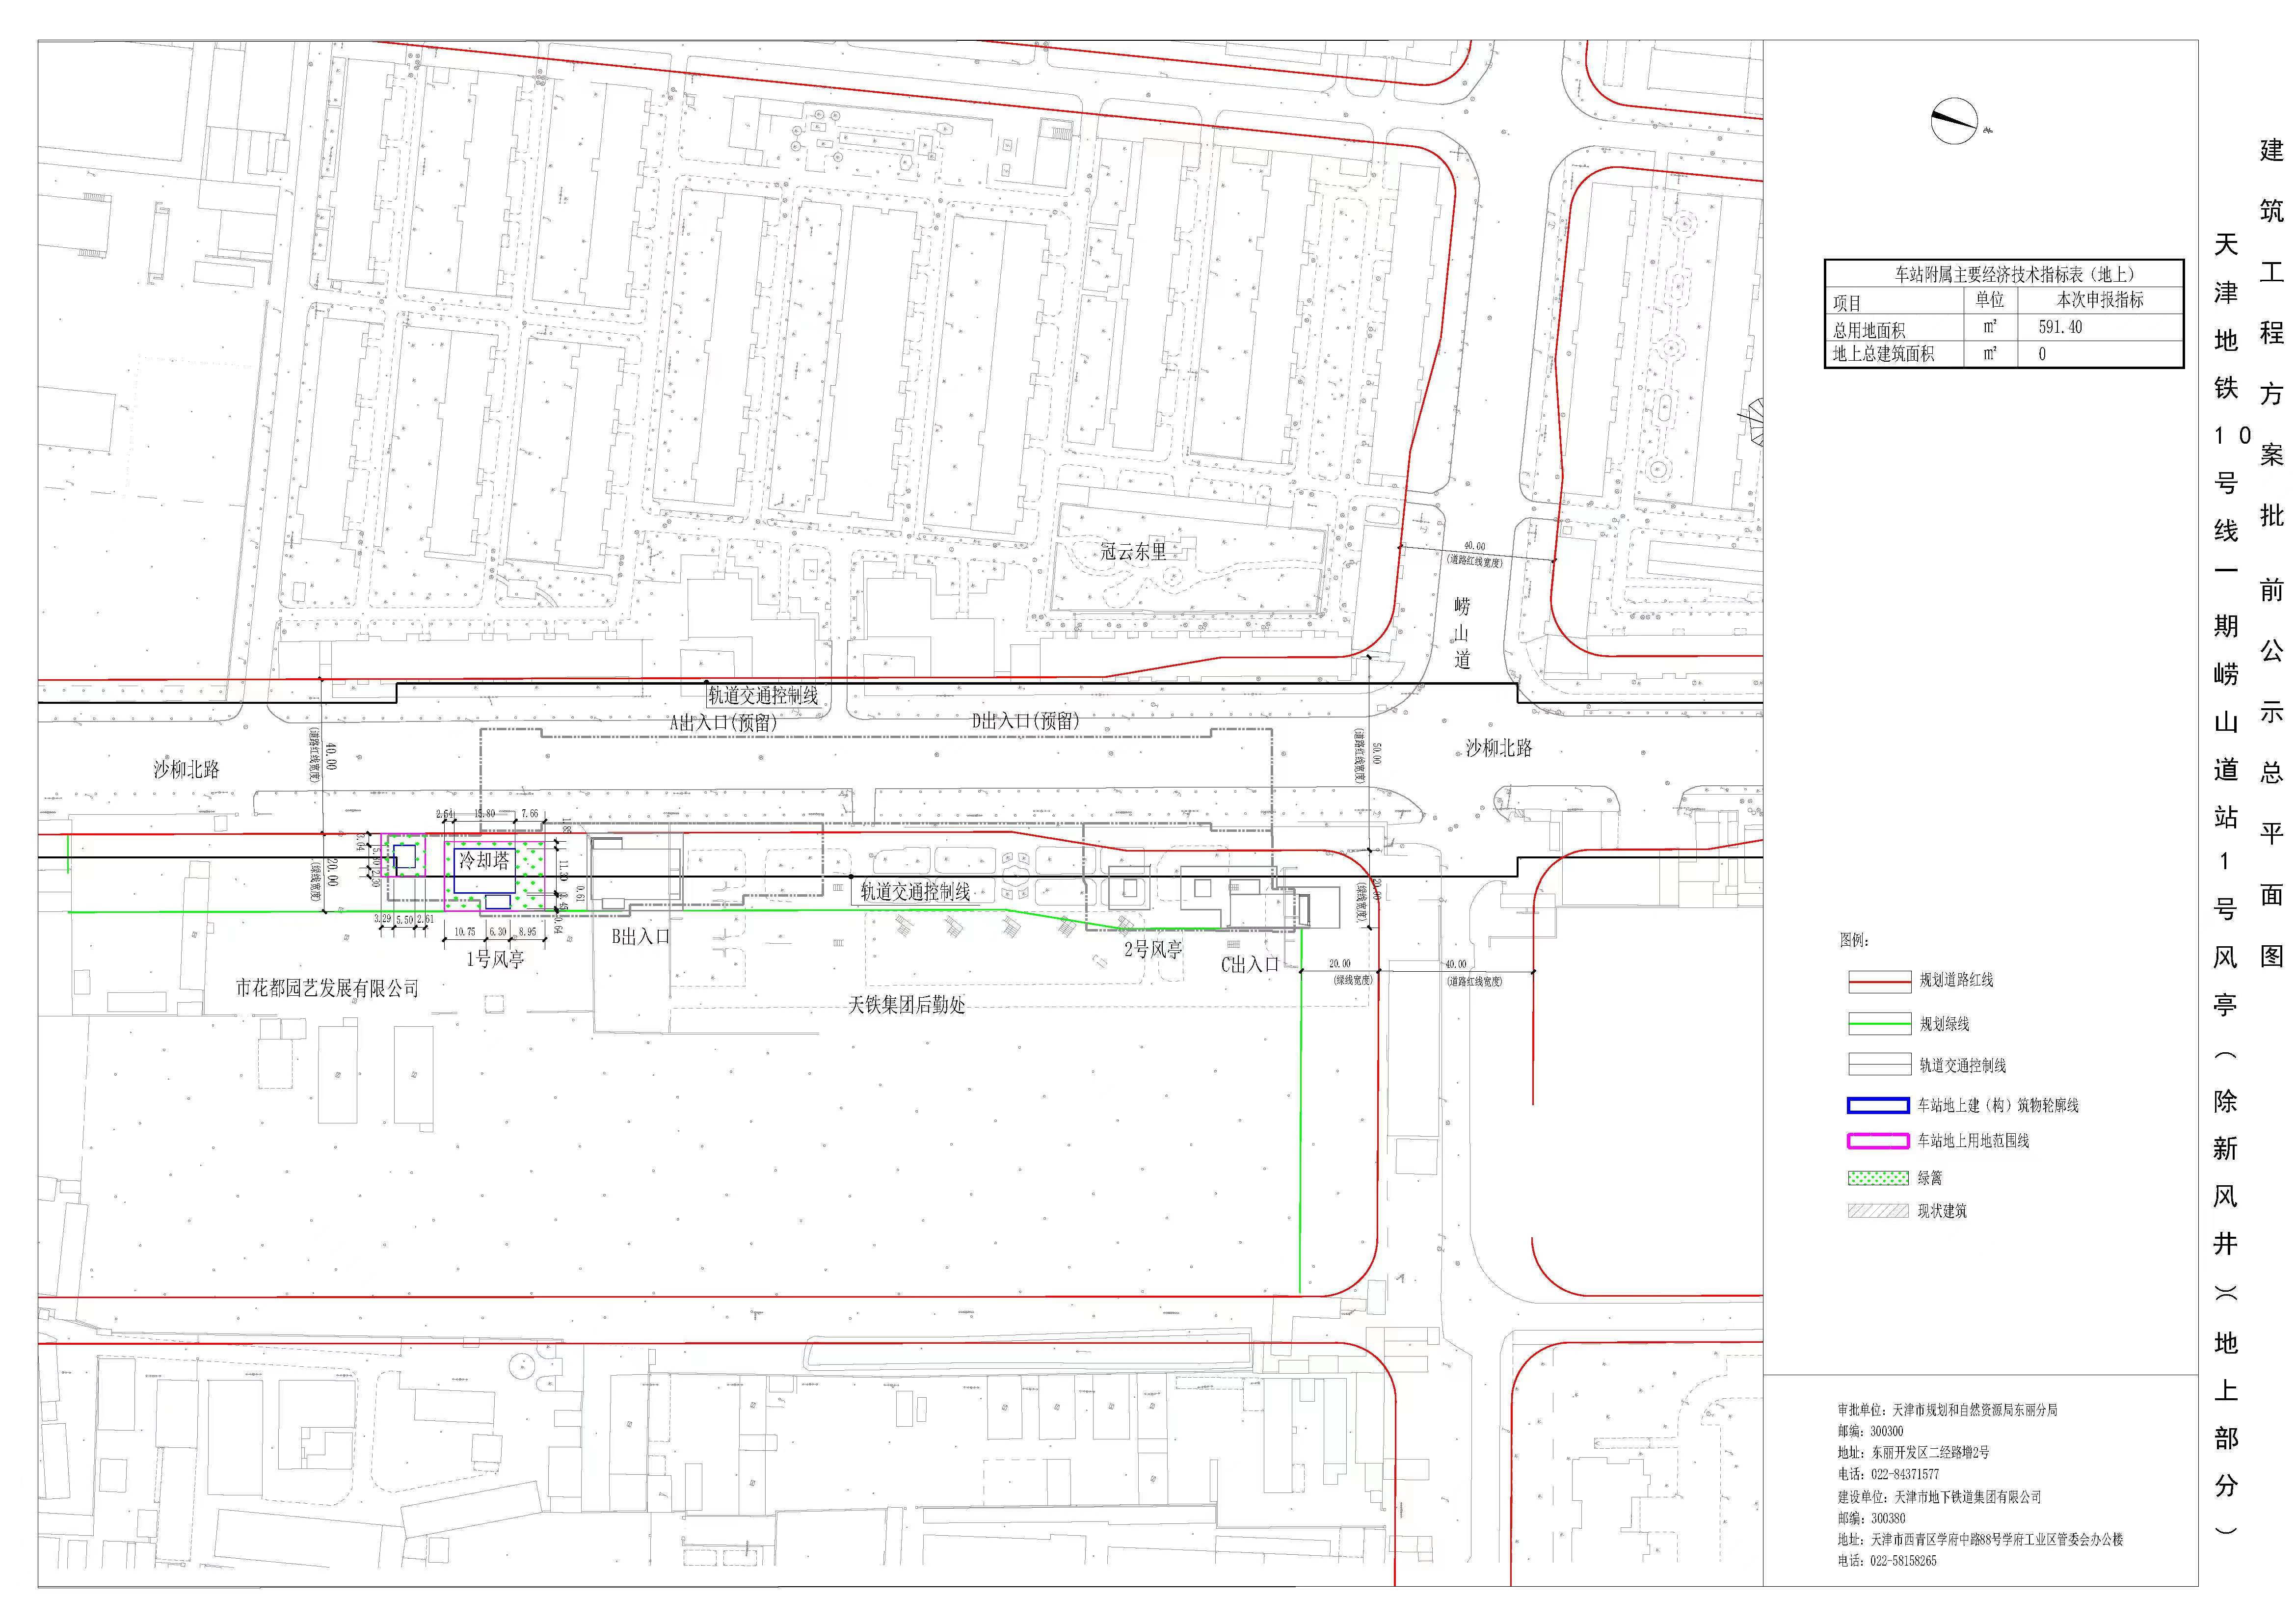Viewport: 2296px width, 1624px height.
Task: Click the 1号风亭 label
Action: tap(495, 959)
